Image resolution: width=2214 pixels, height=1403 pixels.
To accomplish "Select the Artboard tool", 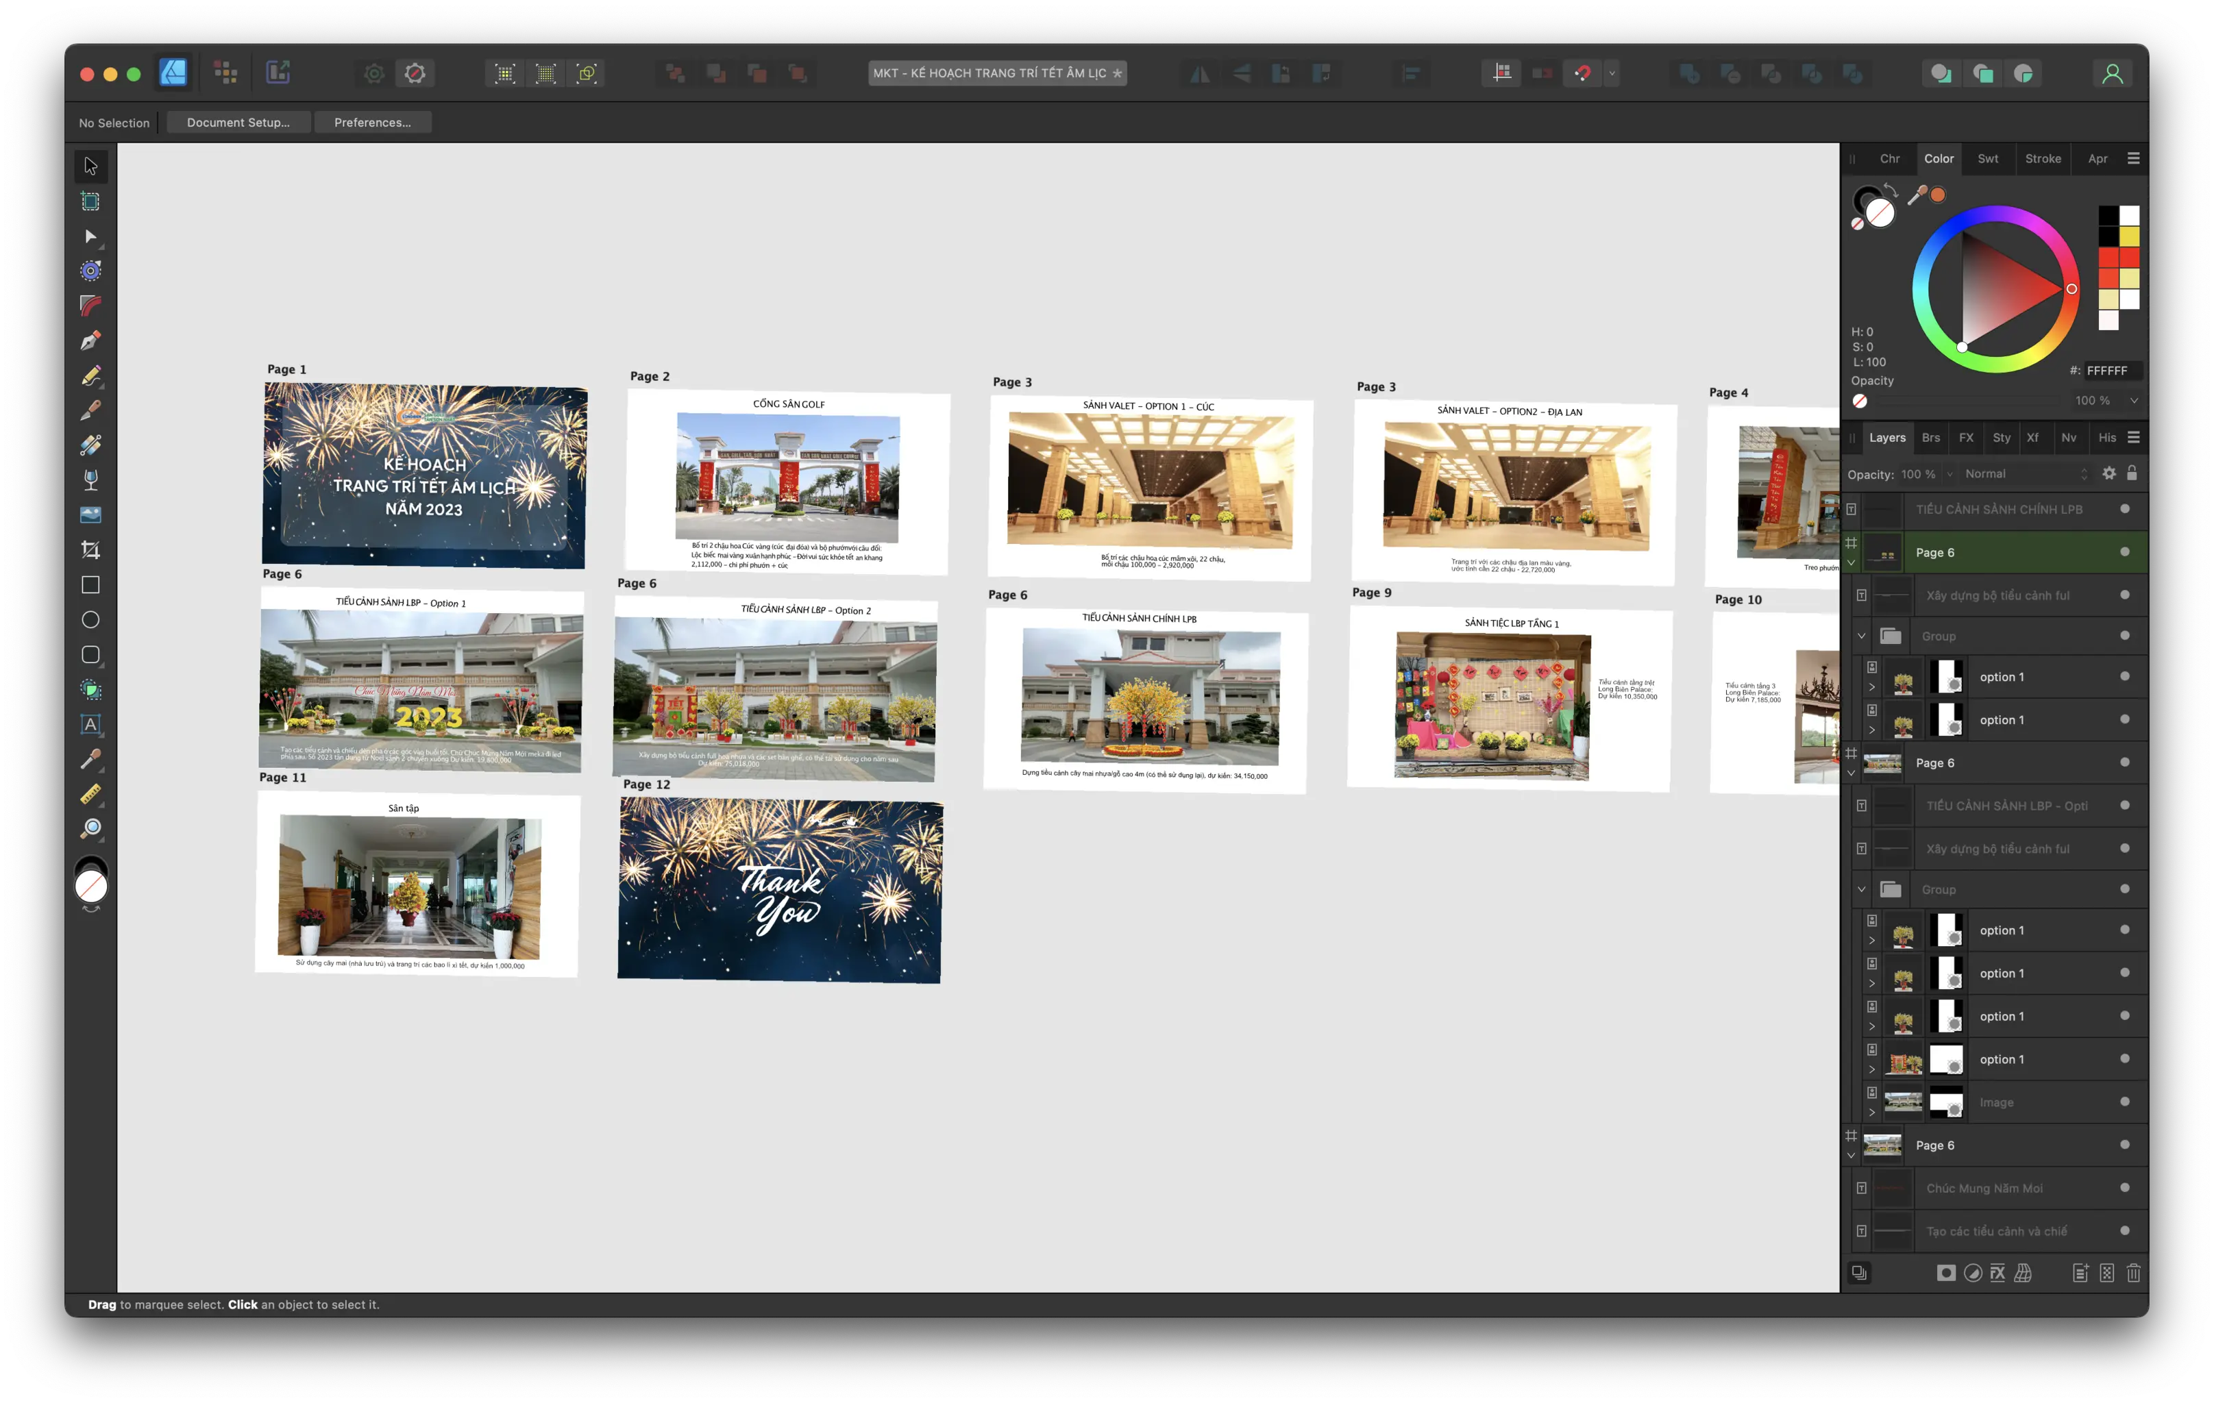I will [90, 201].
